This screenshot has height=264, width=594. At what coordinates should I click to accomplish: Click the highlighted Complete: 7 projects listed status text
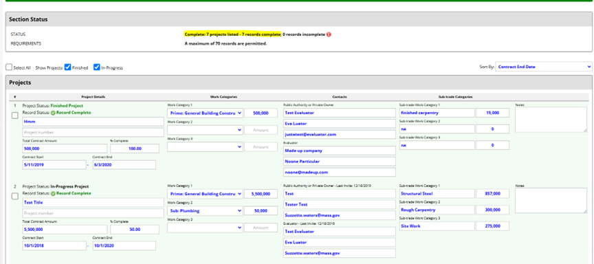click(232, 34)
